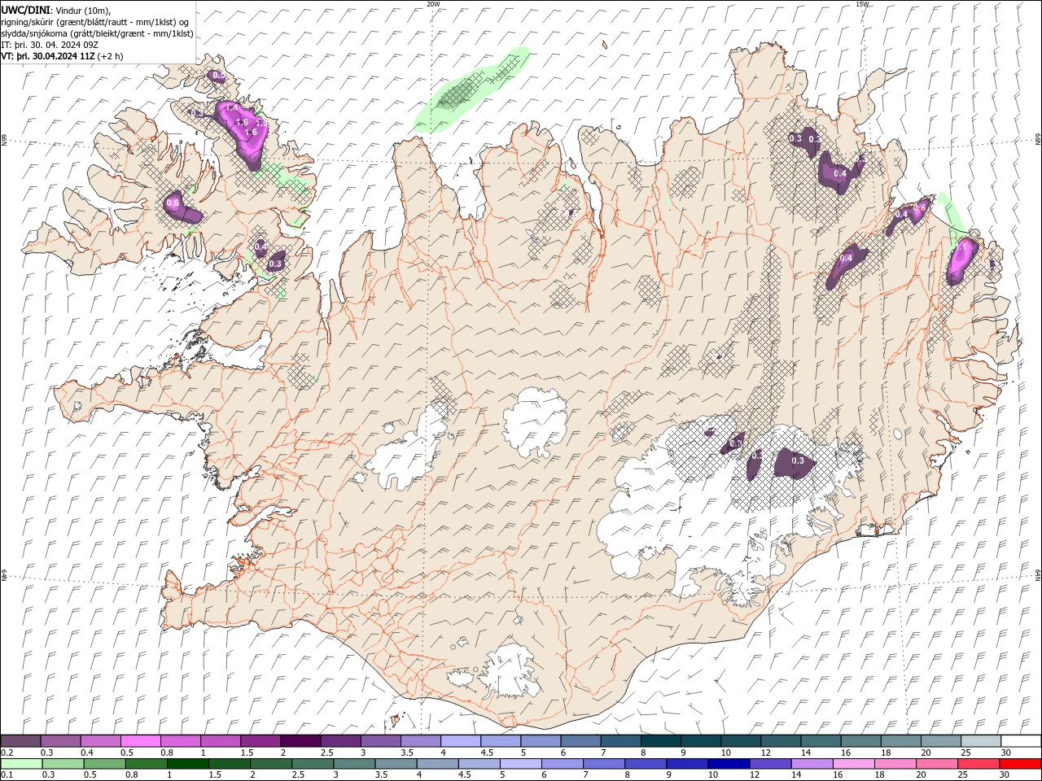Pick the rain legend swatch for 0.5–0.8

pyautogui.click(x=104, y=764)
